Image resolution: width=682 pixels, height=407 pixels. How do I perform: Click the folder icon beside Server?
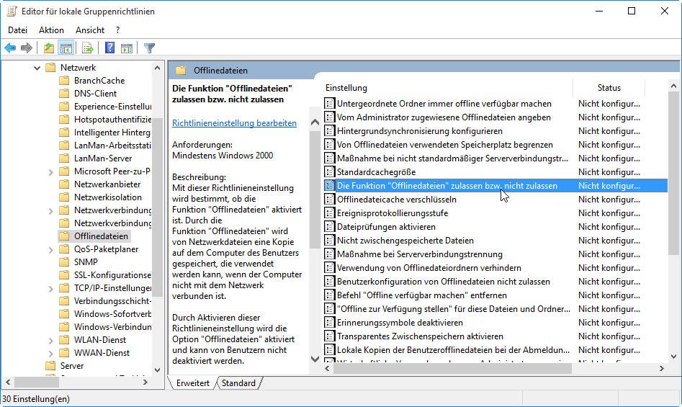coord(50,366)
